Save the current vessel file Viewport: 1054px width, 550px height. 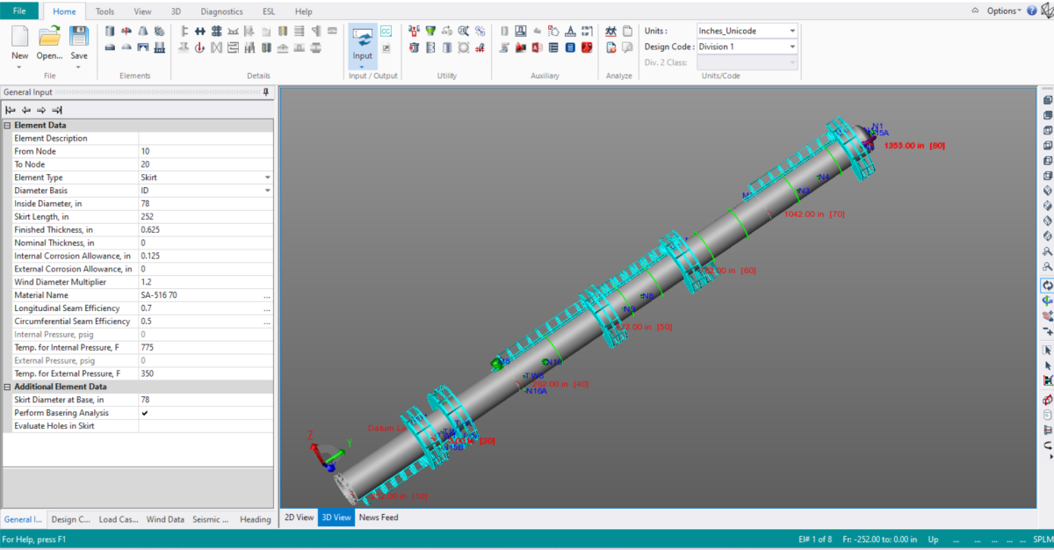[79, 42]
